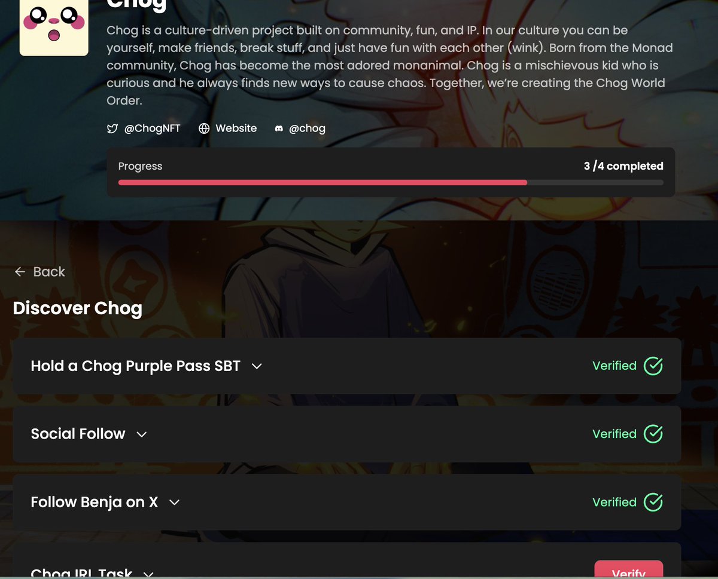Click the red Verify button
This screenshot has width=718, height=579.
click(629, 569)
